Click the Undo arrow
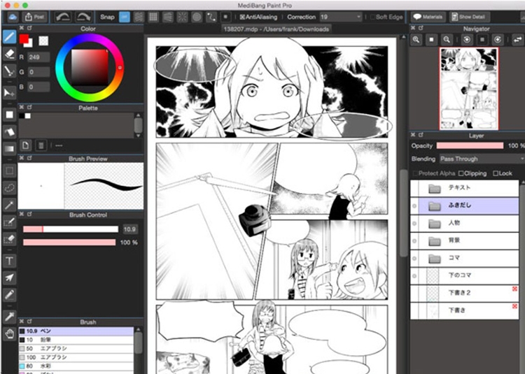This screenshot has width=525, height=374. (62, 17)
